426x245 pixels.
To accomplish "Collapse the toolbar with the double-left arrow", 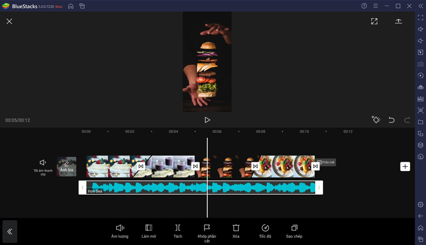I will 10,231.
